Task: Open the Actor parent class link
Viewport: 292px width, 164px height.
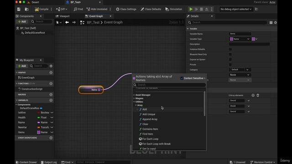Action: click(272, 2)
